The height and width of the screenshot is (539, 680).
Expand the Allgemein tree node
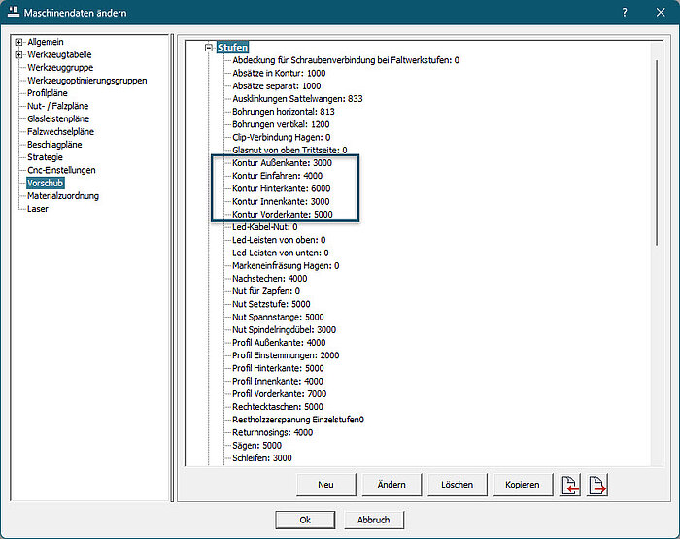[19, 43]
